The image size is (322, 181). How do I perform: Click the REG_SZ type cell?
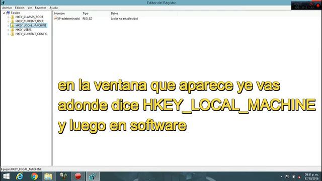[87, 19]
